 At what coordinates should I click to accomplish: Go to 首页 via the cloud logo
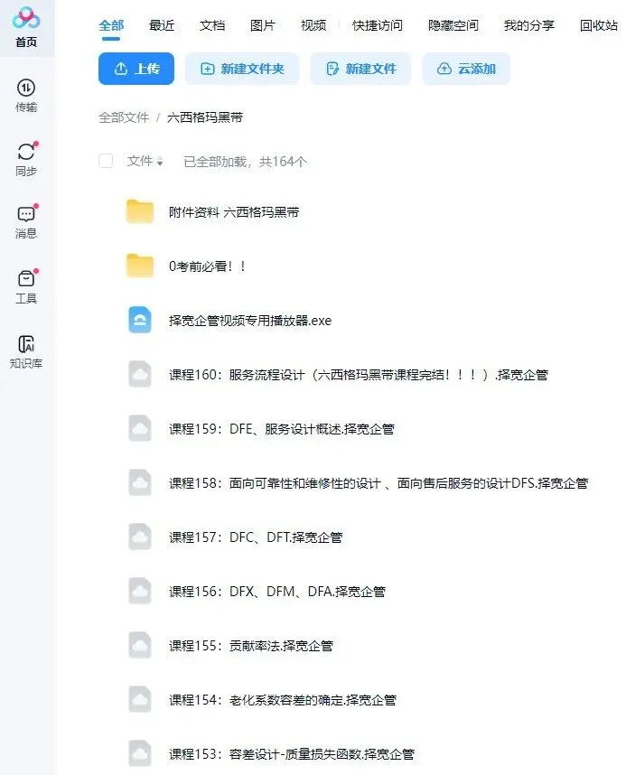point(26,18)
